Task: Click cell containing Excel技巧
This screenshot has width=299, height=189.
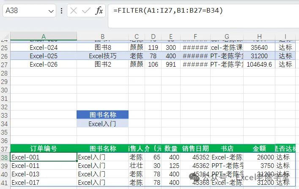Action: (x=103, y=56)
